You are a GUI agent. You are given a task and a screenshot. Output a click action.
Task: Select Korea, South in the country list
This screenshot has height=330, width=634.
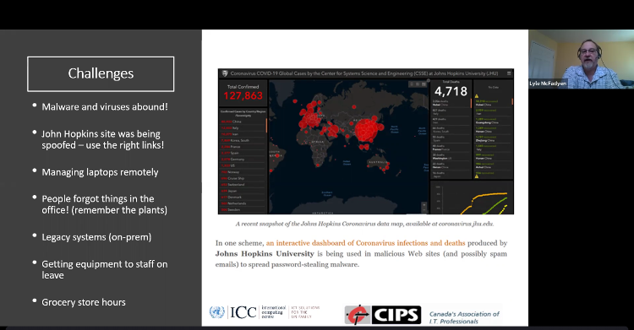pos(243,140)
